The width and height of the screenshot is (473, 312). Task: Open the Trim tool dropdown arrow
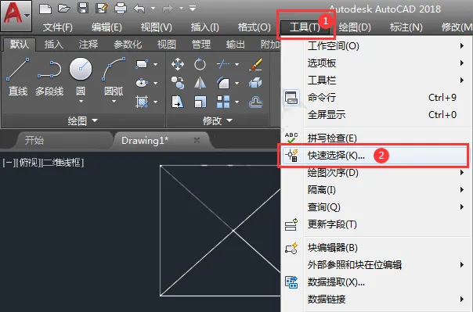click(236, 64)
